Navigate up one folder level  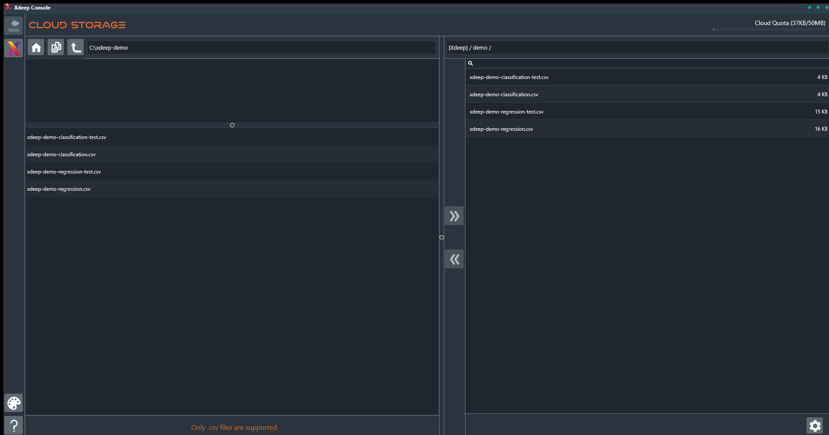pyautogui.click(x=76, y=47)
